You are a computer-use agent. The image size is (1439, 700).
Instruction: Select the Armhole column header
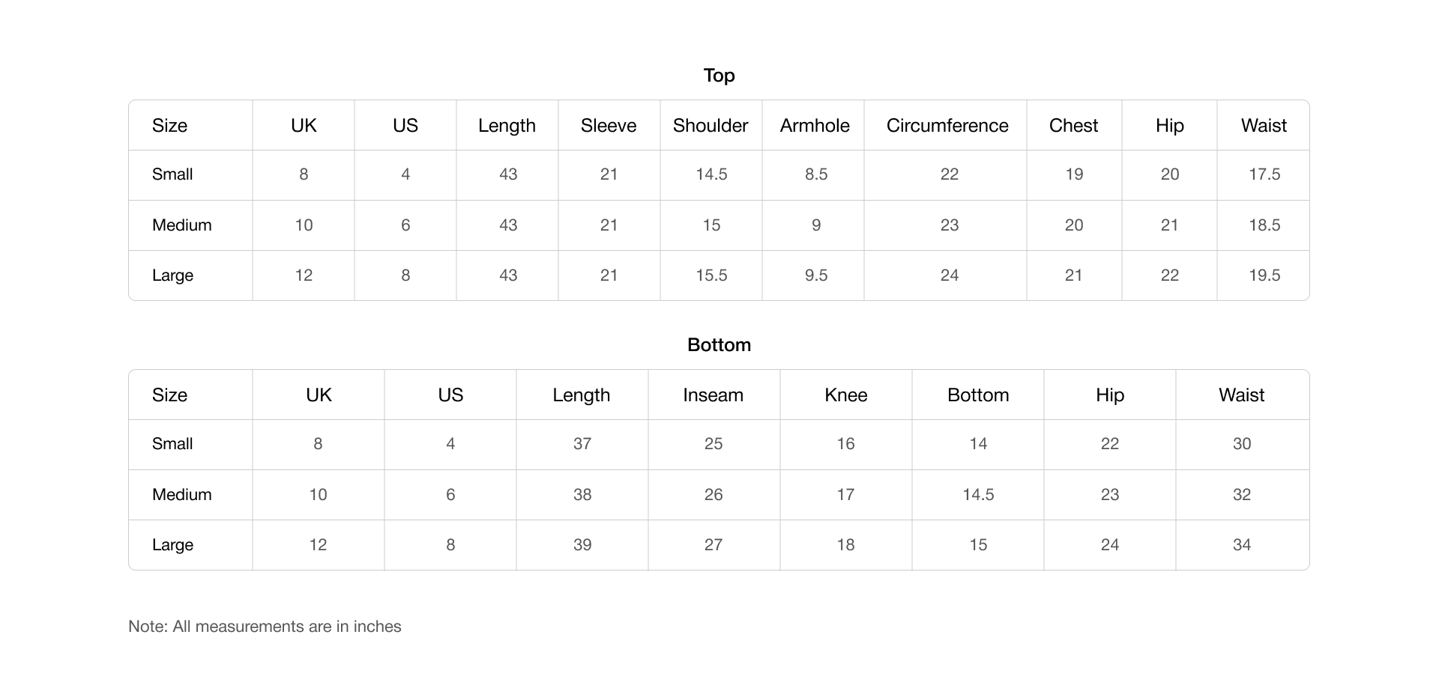click(x=815, y=126)
